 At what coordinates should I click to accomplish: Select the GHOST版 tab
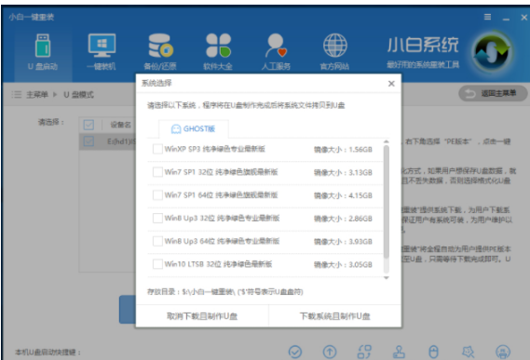pyautogui.click(x=194, y=128)
